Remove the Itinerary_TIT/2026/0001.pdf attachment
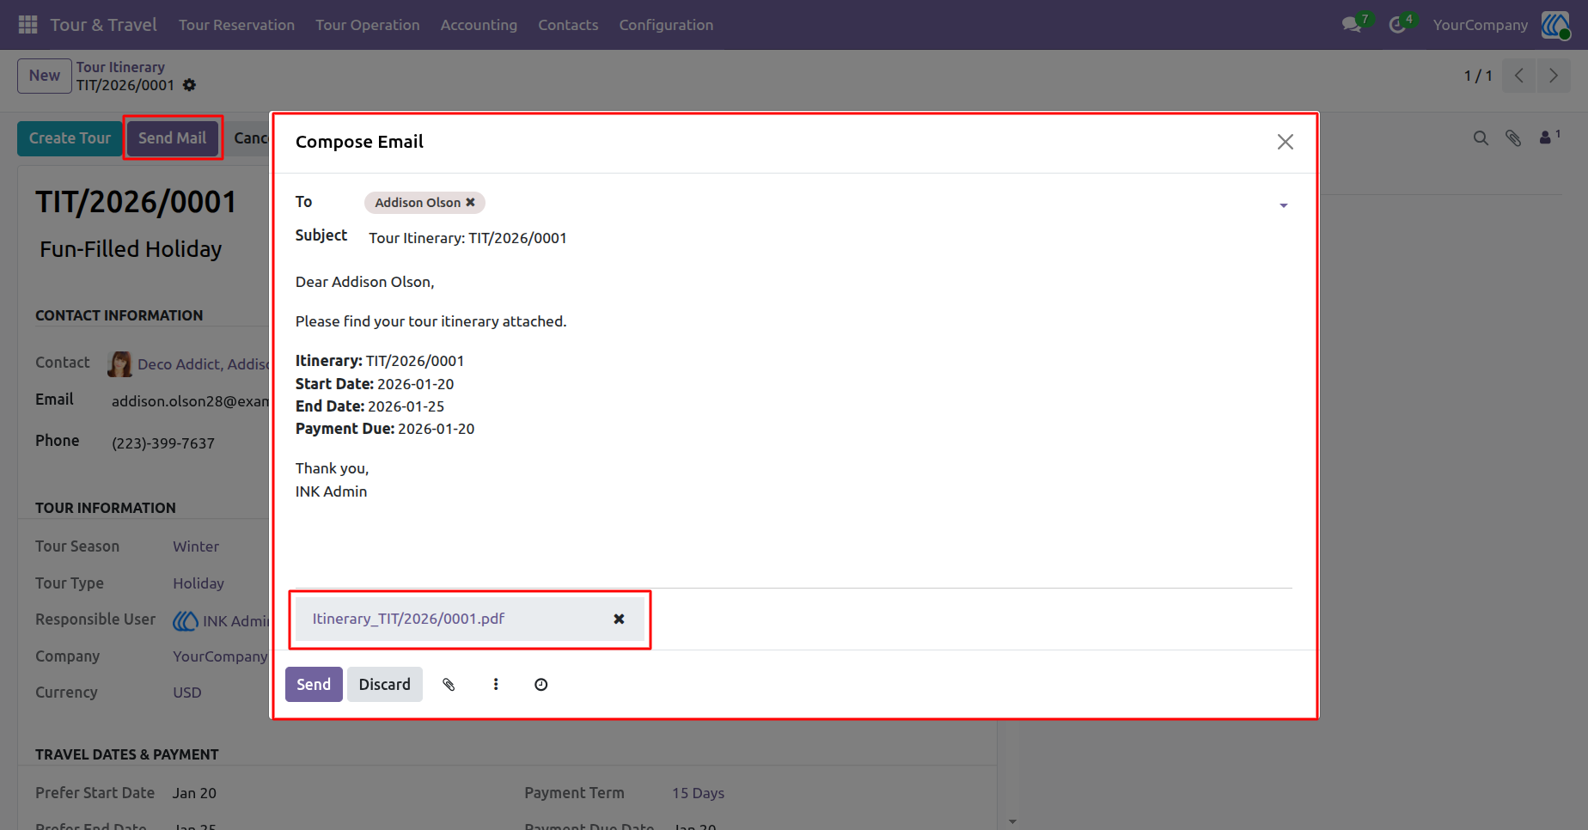 coord(619,619)
